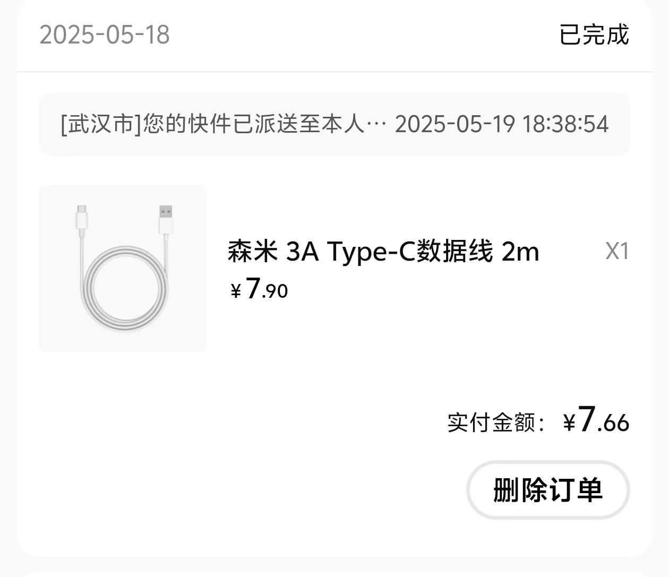Click the paid amount ¥7.66
669x577 pixels.
(596, 420)
